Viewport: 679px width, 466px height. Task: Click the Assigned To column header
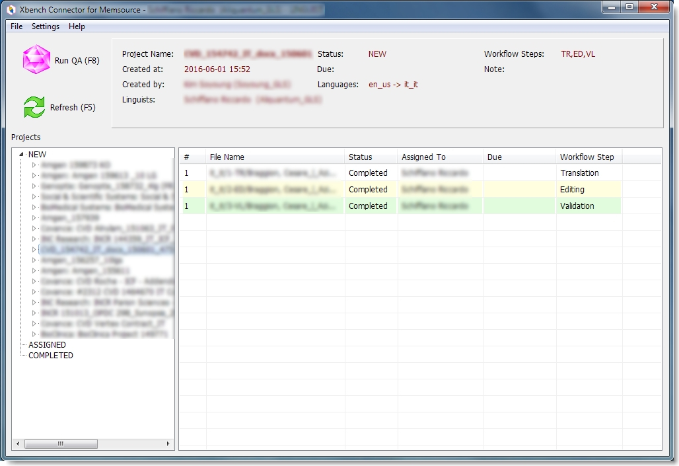click(x=423, y=157)
